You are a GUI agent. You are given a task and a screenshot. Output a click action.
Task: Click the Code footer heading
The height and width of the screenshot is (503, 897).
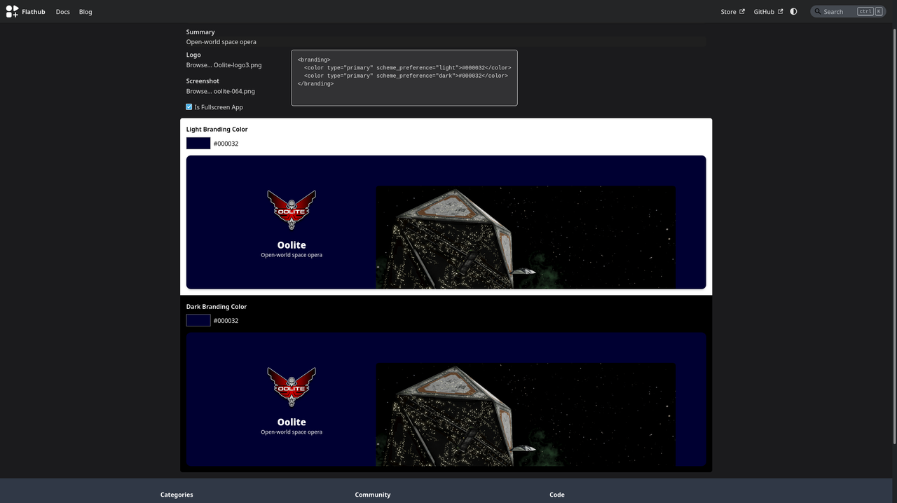coord(557,495)
